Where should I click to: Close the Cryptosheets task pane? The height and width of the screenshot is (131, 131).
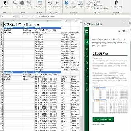(x=130, y=23)
